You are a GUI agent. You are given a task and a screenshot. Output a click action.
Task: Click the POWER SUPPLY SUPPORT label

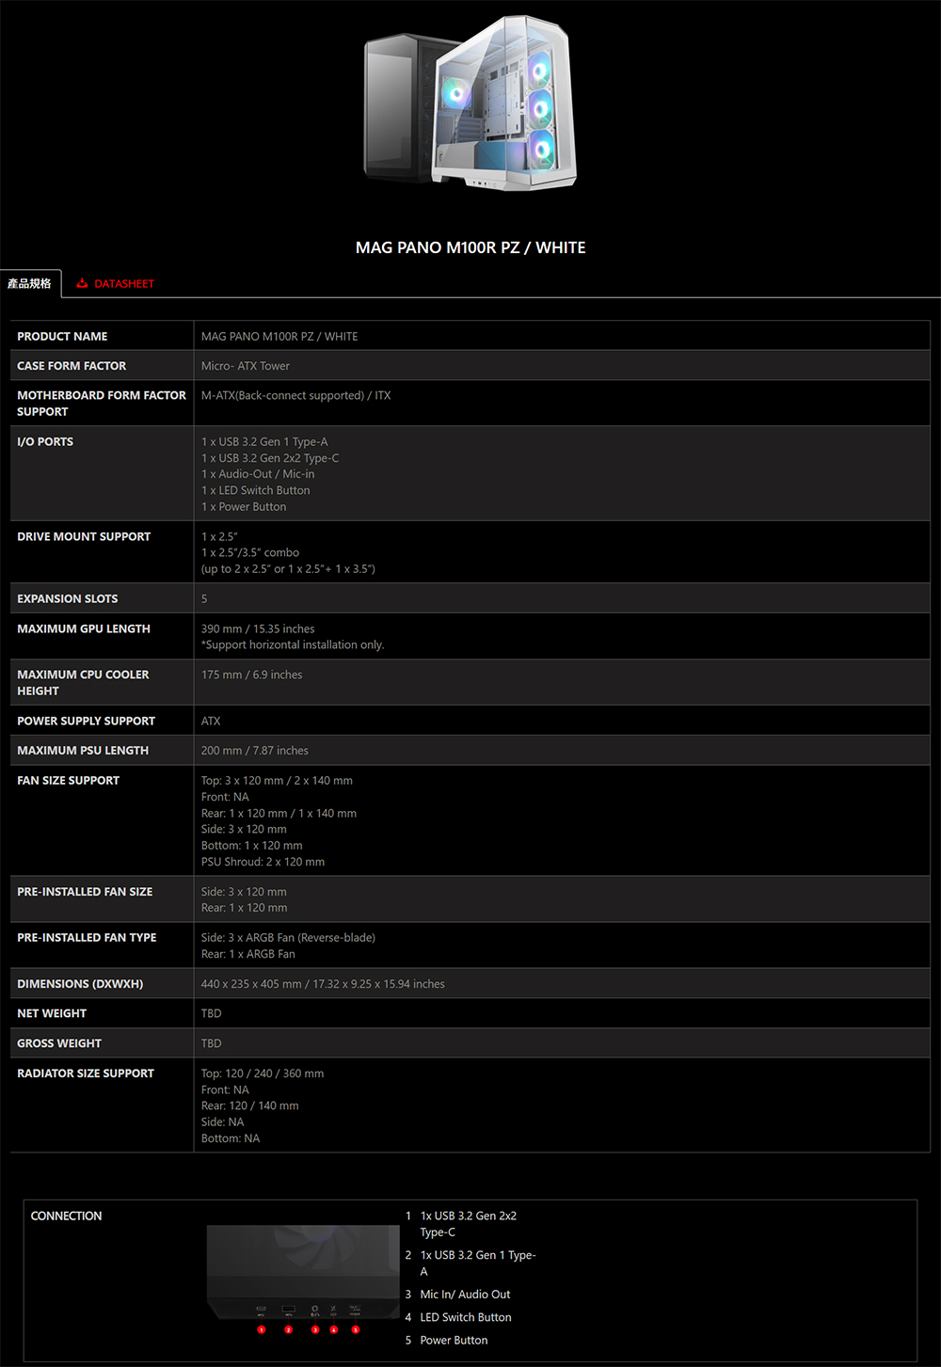[87, 721]
